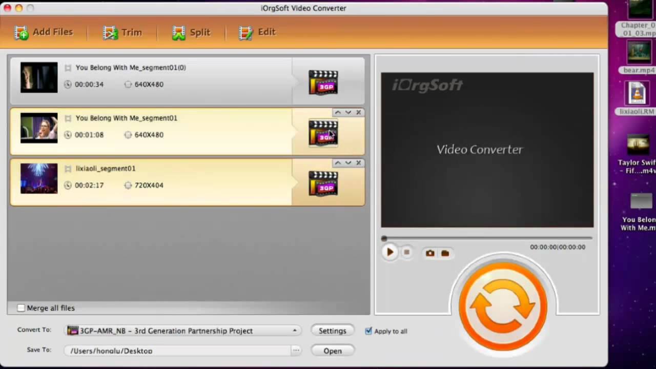Open the Trim tool
Viewport: 656px width, 369px height.
[122, 32]
